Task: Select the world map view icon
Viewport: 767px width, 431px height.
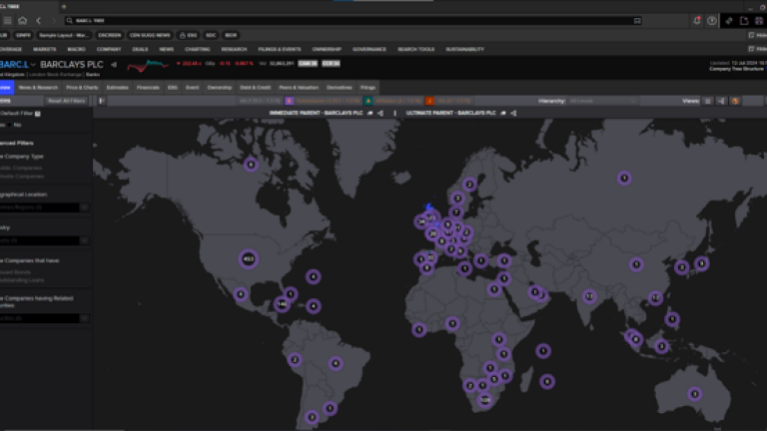Action: click(x=735, y=101)
